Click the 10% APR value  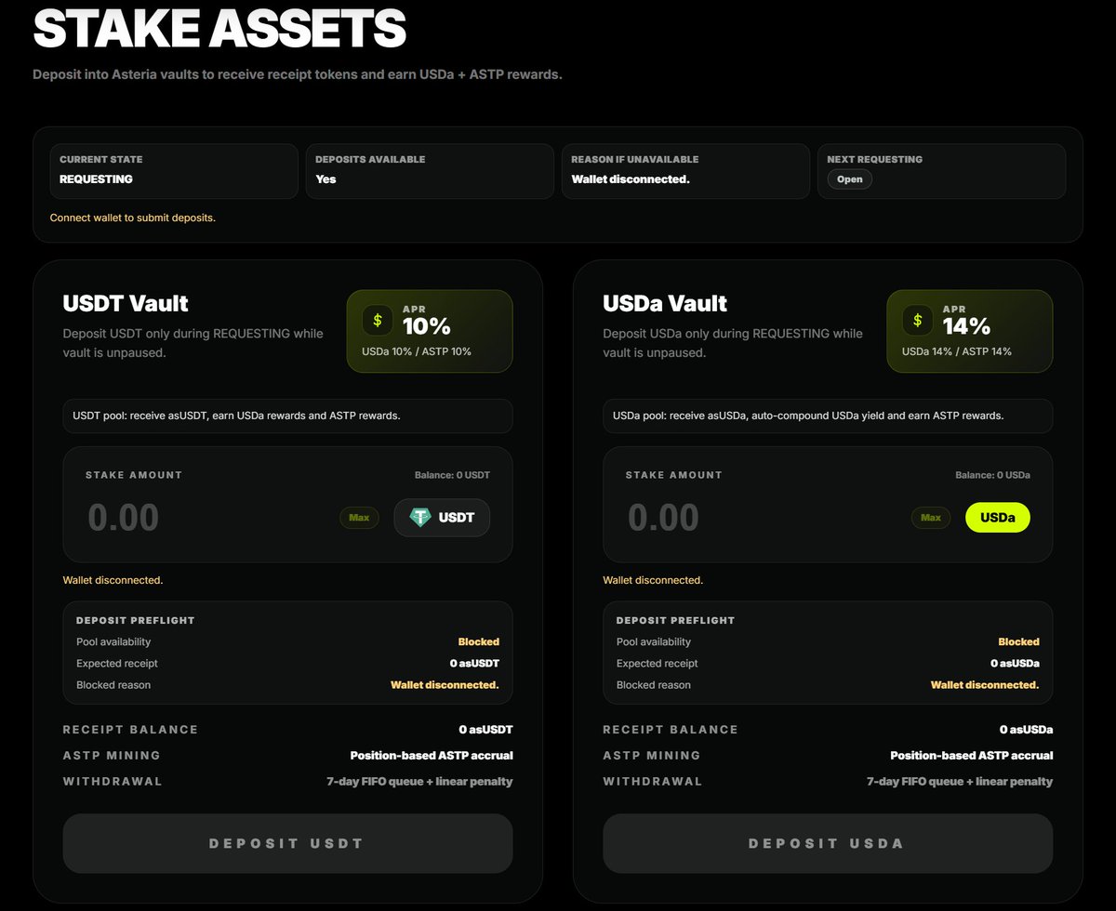coord(427,326)
